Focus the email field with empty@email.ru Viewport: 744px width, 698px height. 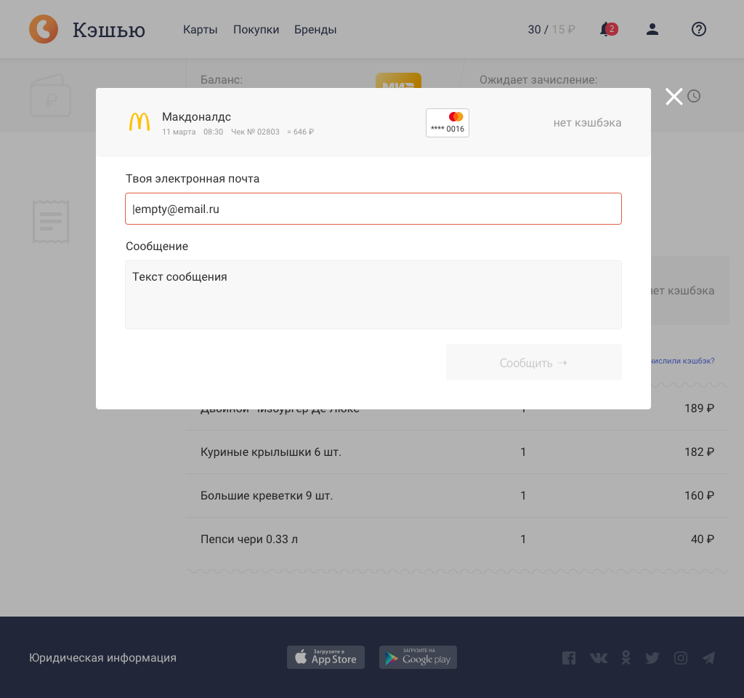373,209
